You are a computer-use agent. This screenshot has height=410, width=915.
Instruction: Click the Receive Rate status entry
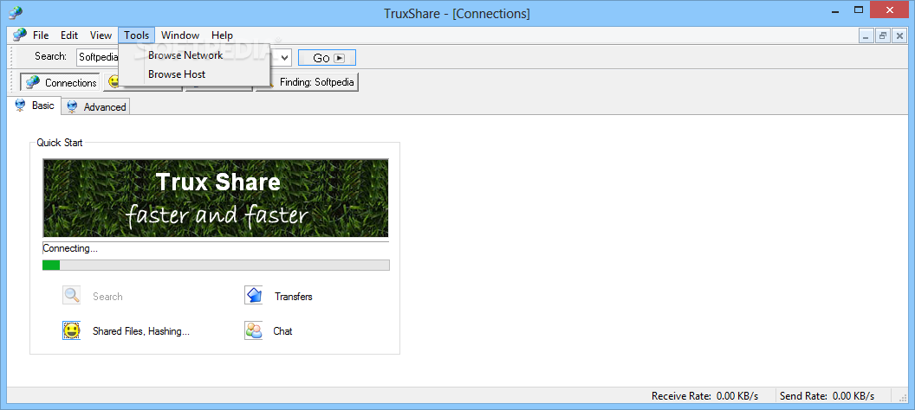coord(705,396)
